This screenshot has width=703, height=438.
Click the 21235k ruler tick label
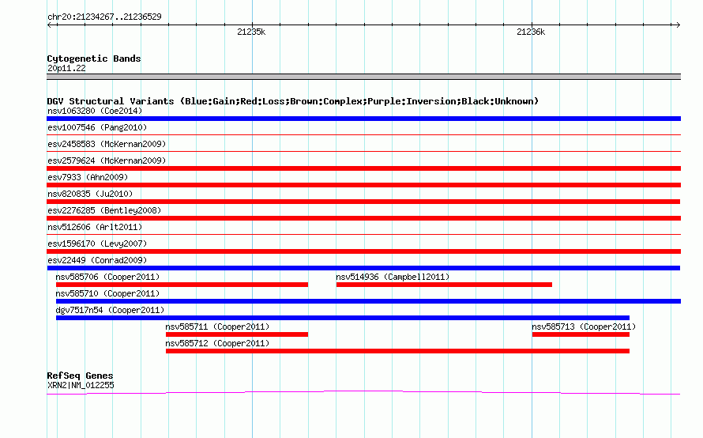(251, 32)
